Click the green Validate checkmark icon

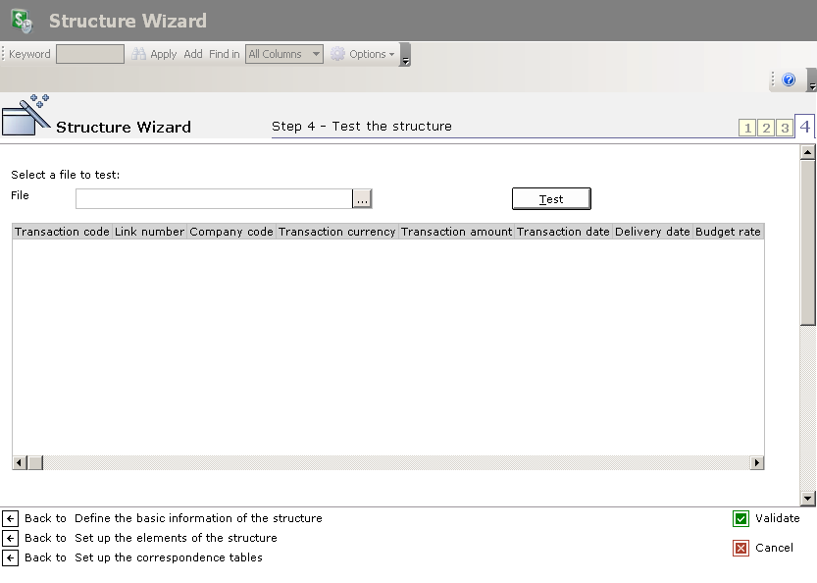click(x=740, y=519)
